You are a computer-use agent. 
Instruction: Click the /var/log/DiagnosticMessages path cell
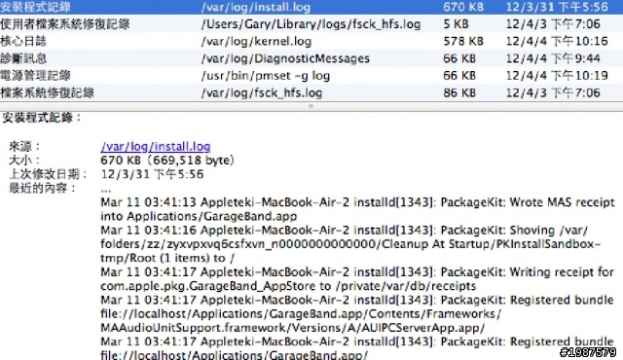pyautogui.click(x=285, y=58)
